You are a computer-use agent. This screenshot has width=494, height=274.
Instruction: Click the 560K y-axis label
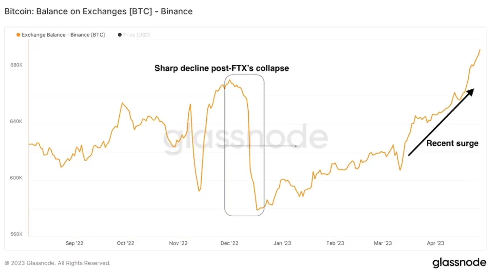pyautogui.click(x=16, y=234)
